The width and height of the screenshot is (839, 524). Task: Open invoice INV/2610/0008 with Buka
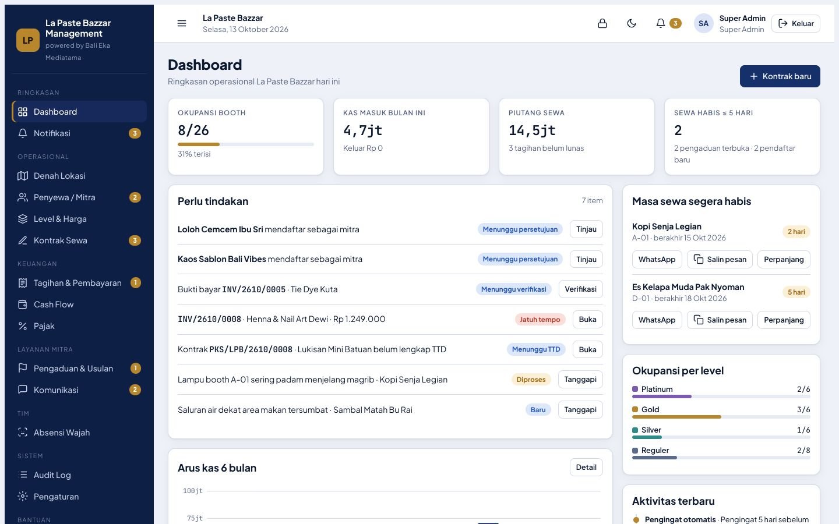pos(587,319)
